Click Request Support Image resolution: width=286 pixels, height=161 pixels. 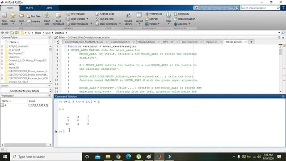pyautogui.click(x=185, y=19)
